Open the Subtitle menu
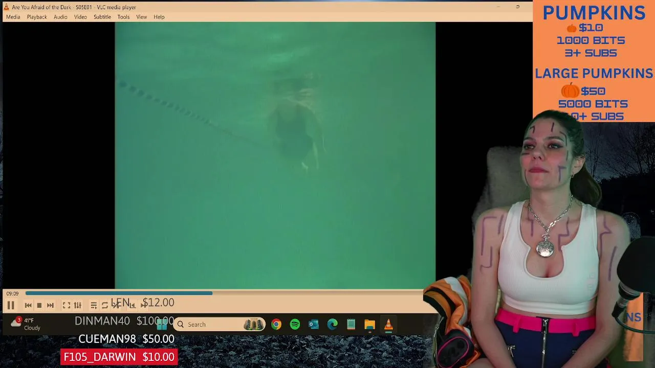This screenshot has height=368, width=655. click(102, 17)
